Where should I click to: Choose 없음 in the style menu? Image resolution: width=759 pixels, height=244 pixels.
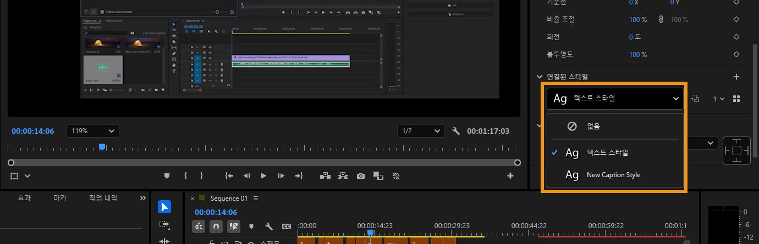pyautogui.click(x=615, y=126)
